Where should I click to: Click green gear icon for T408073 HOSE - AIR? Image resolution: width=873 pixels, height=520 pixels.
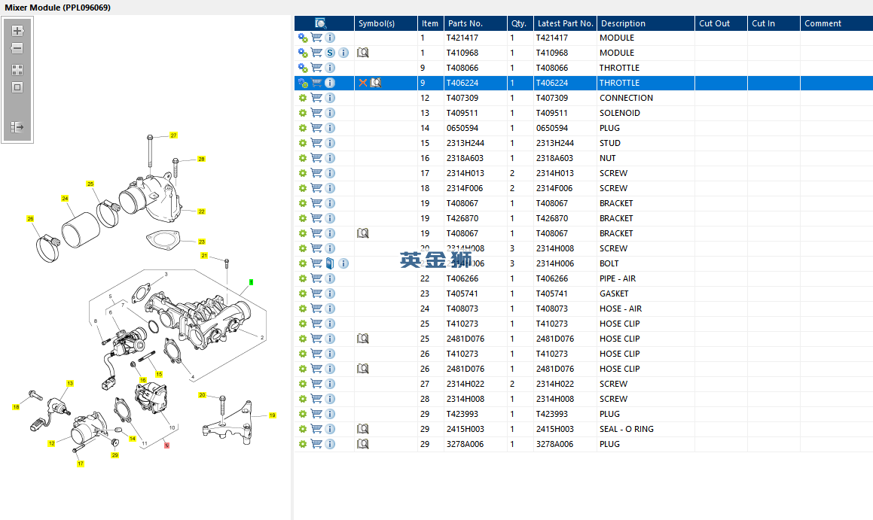pyautogui.click(x=303, y=309)
